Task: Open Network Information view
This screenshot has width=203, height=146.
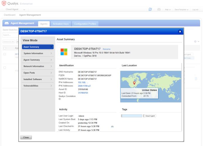Action: coord(38,66)
